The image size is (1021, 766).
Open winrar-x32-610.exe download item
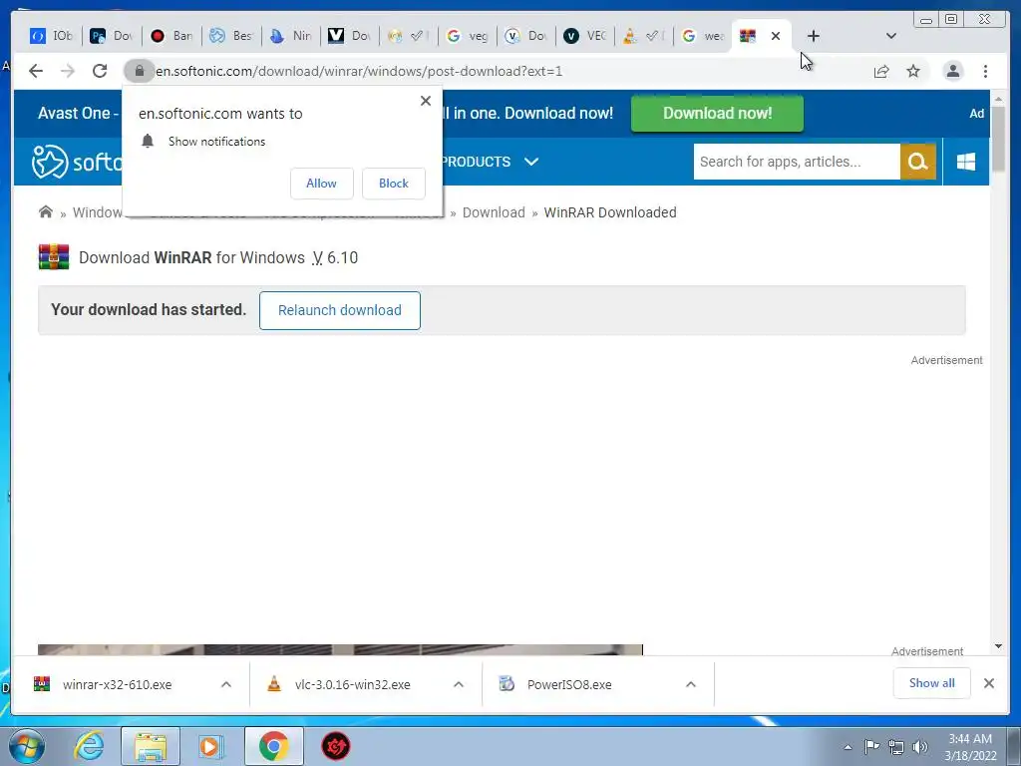[x=117, y=684]
